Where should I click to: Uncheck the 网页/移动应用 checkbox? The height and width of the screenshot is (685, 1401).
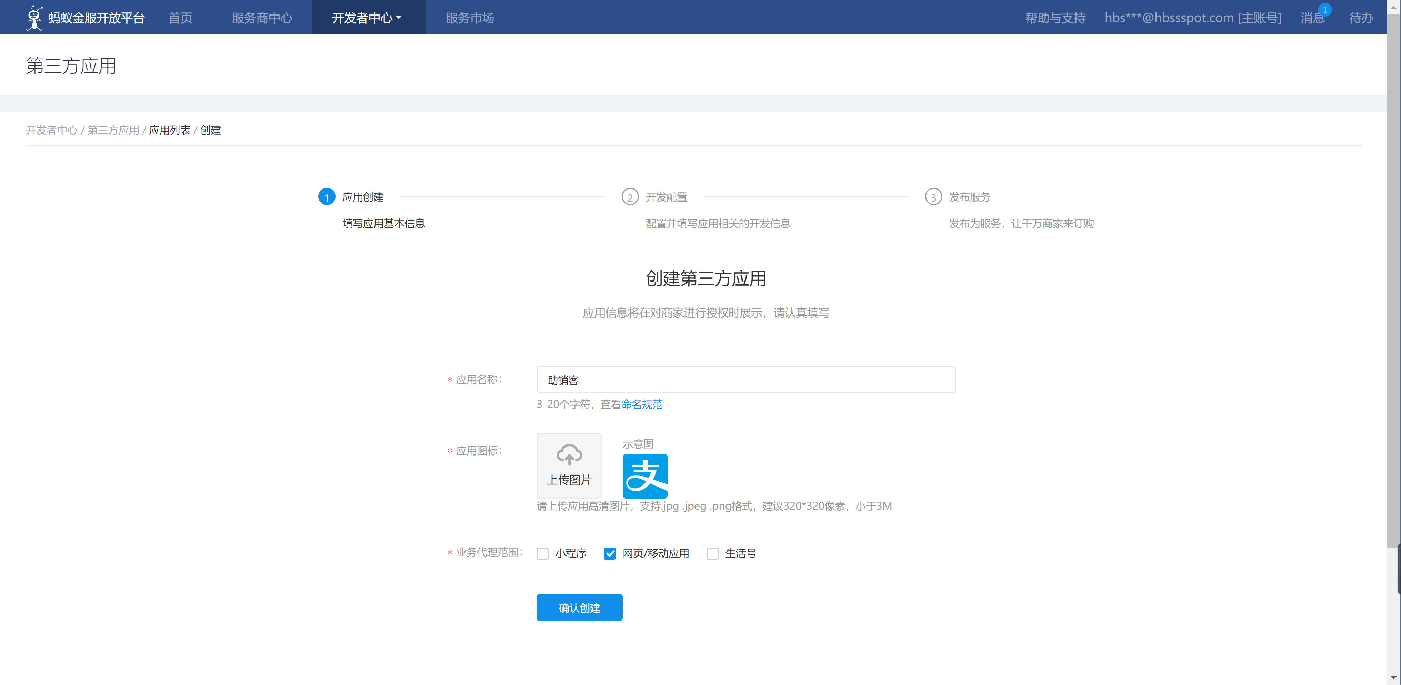pos(610,553)
